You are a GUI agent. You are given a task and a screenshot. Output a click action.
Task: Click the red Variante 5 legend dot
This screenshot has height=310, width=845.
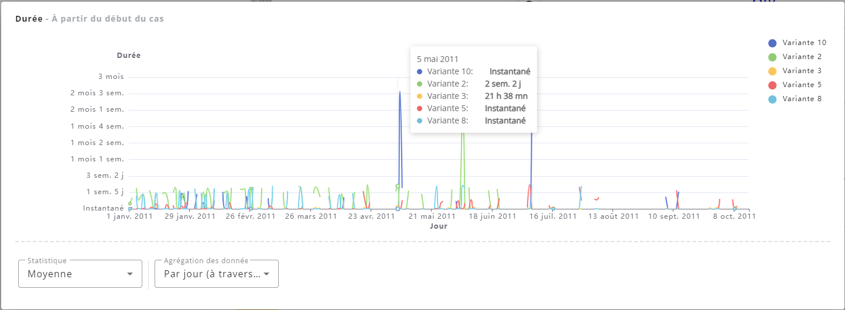[772, 85]
